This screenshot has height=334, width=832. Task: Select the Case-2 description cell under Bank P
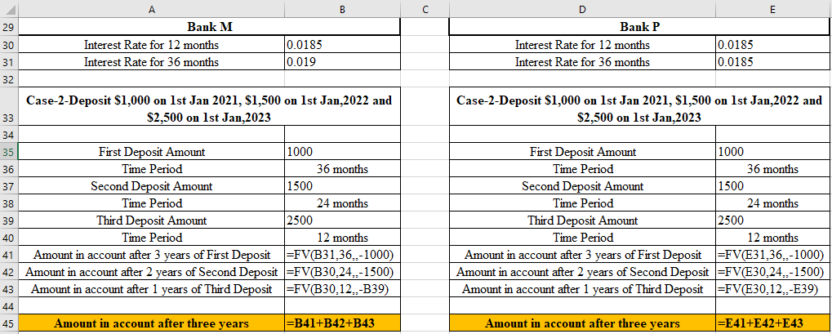(x=639, y=109)
